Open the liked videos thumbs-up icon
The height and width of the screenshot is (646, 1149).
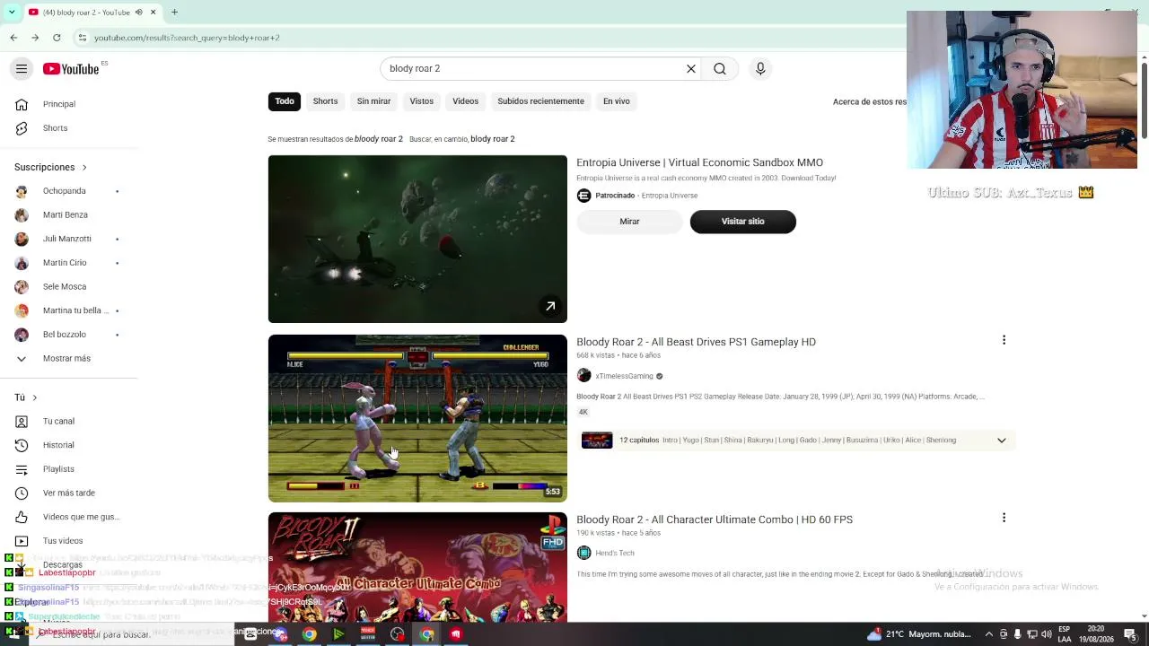[x=22, y=517]
